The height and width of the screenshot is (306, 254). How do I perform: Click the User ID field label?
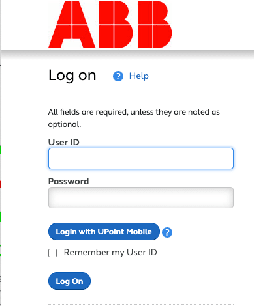[x=64, y=142]
